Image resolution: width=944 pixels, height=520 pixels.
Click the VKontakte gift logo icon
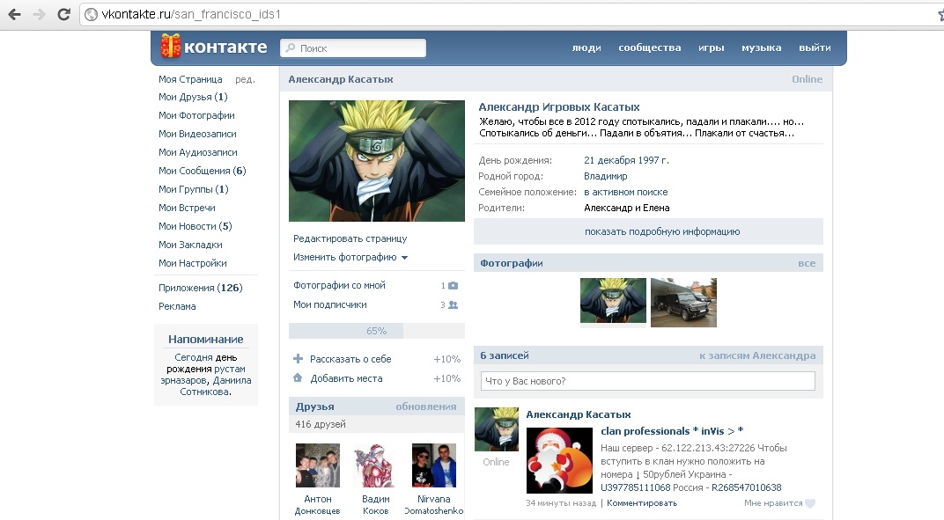[171, 47]
